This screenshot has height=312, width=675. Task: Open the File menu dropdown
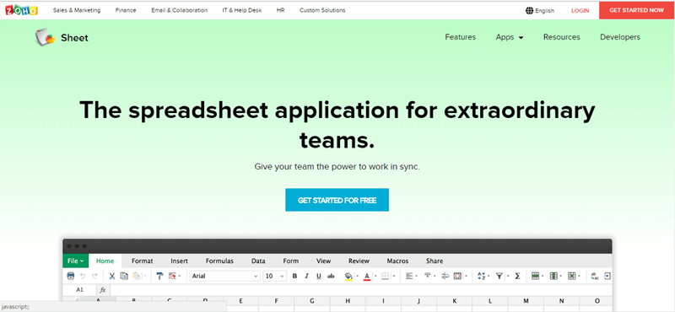[75, 261]
